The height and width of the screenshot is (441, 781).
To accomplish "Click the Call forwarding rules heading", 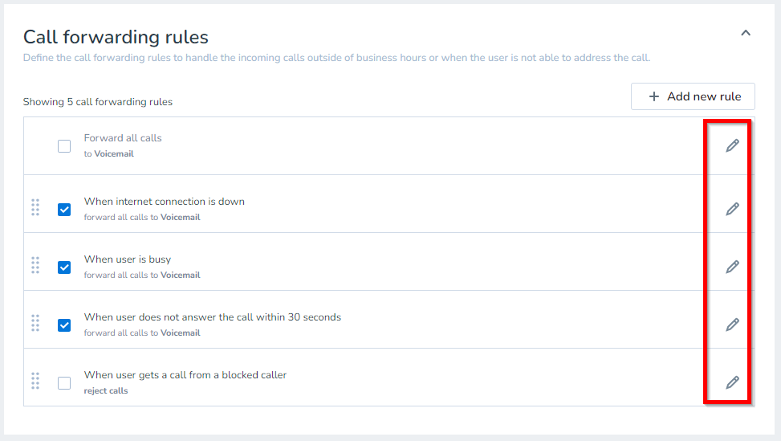I will pyautogui.click(x=116, y=37).
